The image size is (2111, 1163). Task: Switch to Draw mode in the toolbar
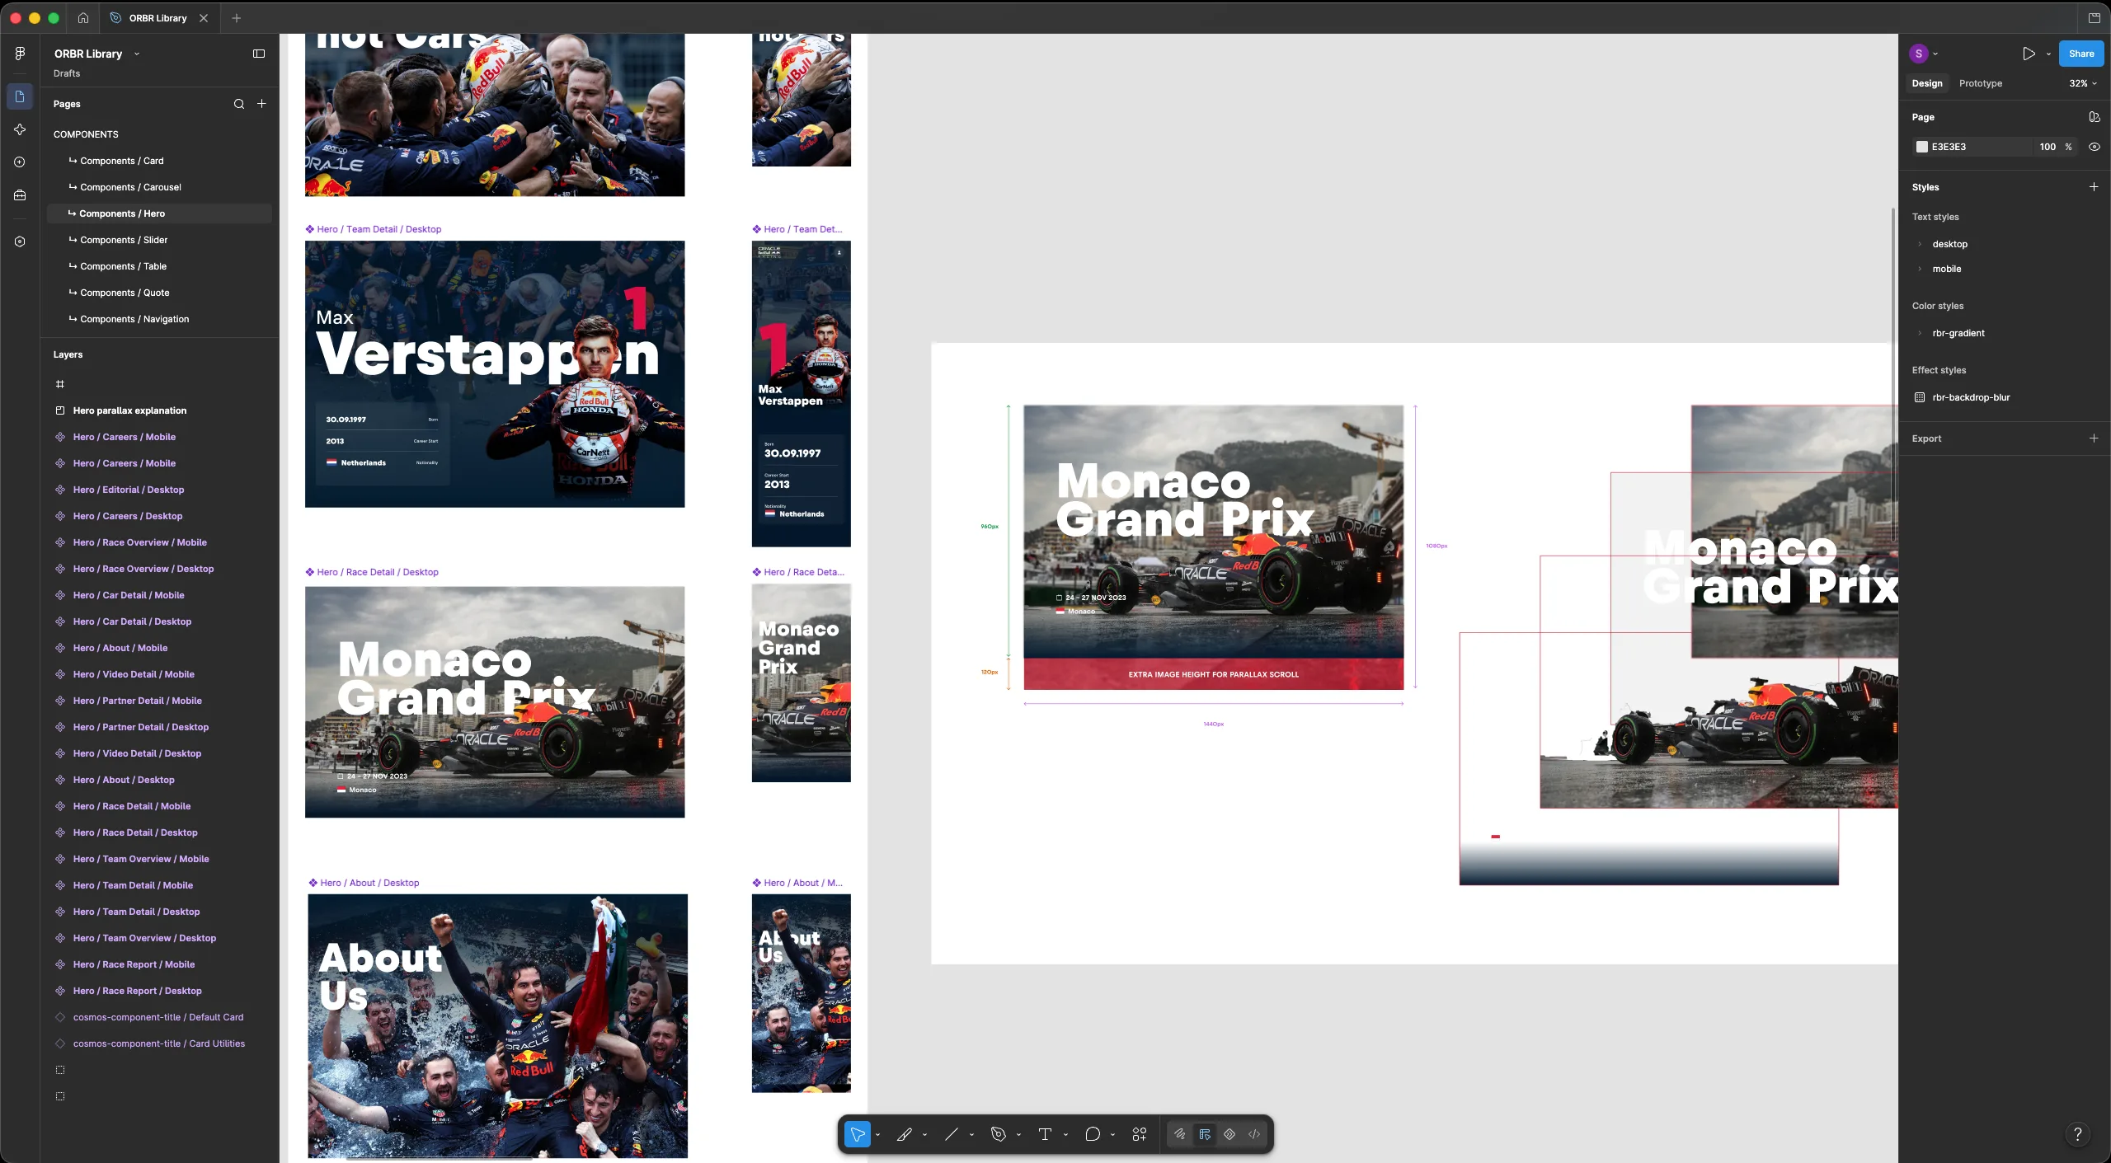[x=1180, y=1135]
